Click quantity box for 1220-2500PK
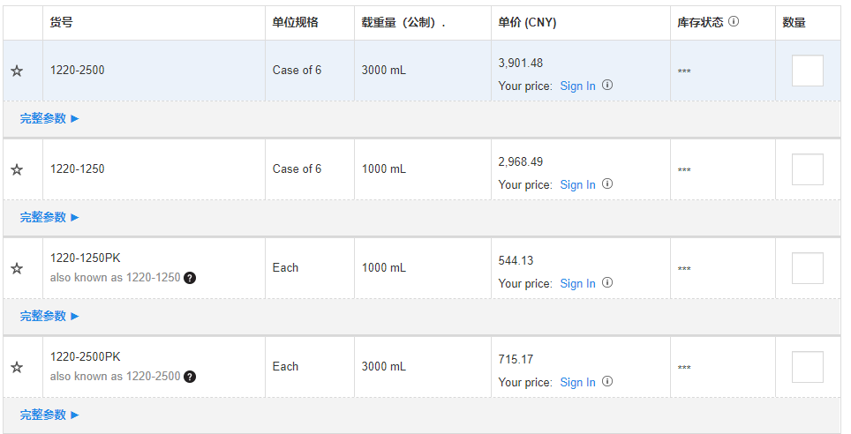 [807, 367]
